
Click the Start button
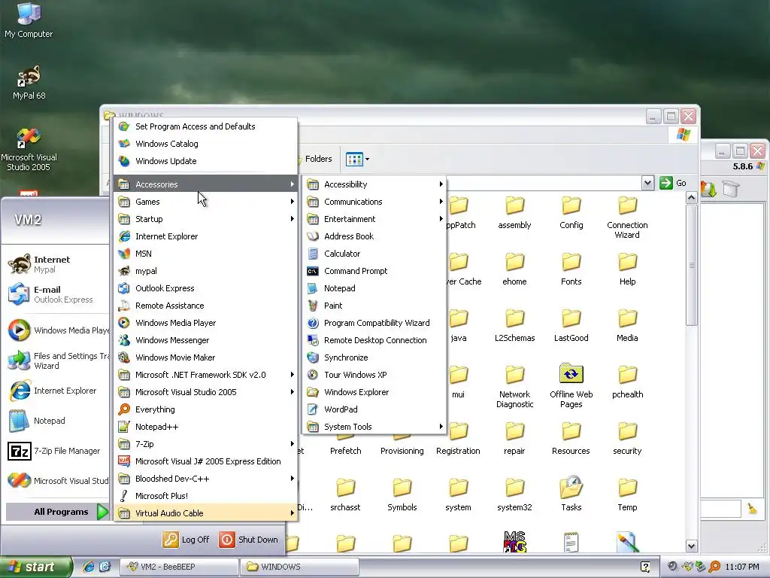point(35,567)
